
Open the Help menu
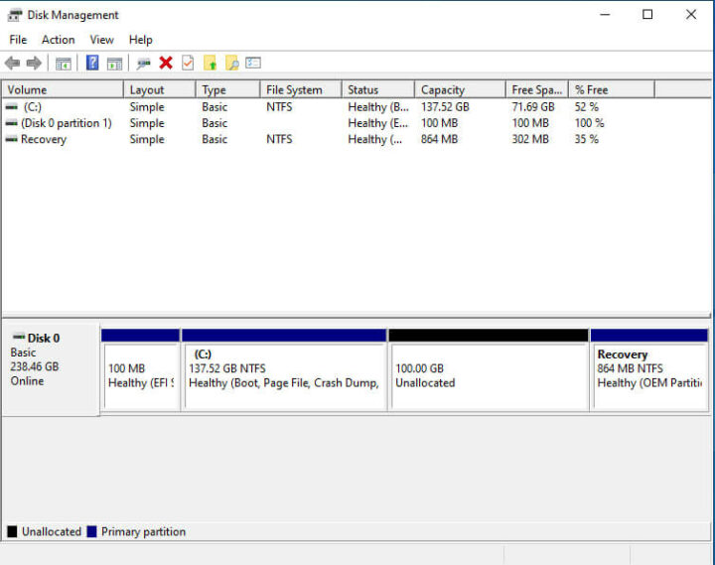[x=140, y=40]
